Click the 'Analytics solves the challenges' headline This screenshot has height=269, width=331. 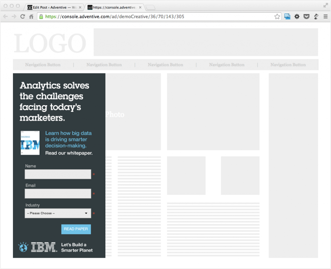coord(54,102)
